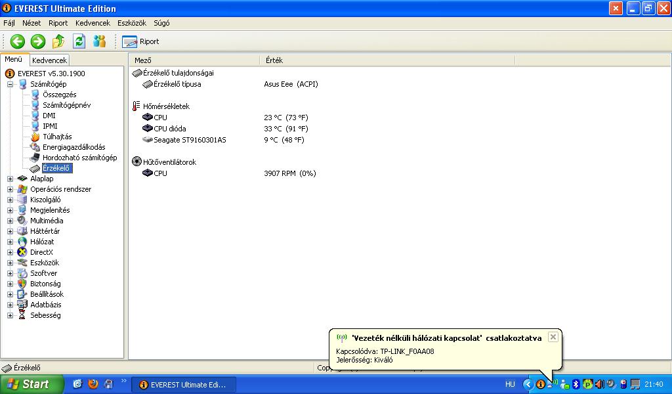Image resolution: width=672 pixels, height=394 pixels.
Task: Open the Fájl menu
Action: click(x=9, y=23)
